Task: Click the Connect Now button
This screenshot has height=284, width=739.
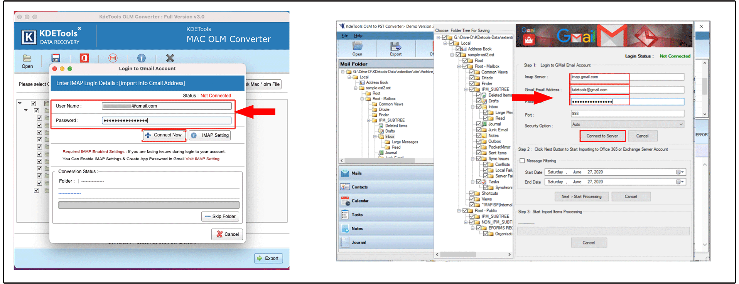Action: pos(164,135)
